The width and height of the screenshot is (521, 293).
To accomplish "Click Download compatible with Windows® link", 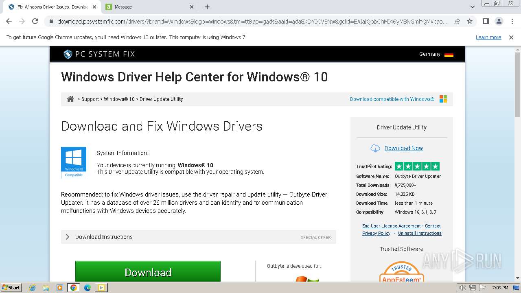I will click(x=392, y=99).
